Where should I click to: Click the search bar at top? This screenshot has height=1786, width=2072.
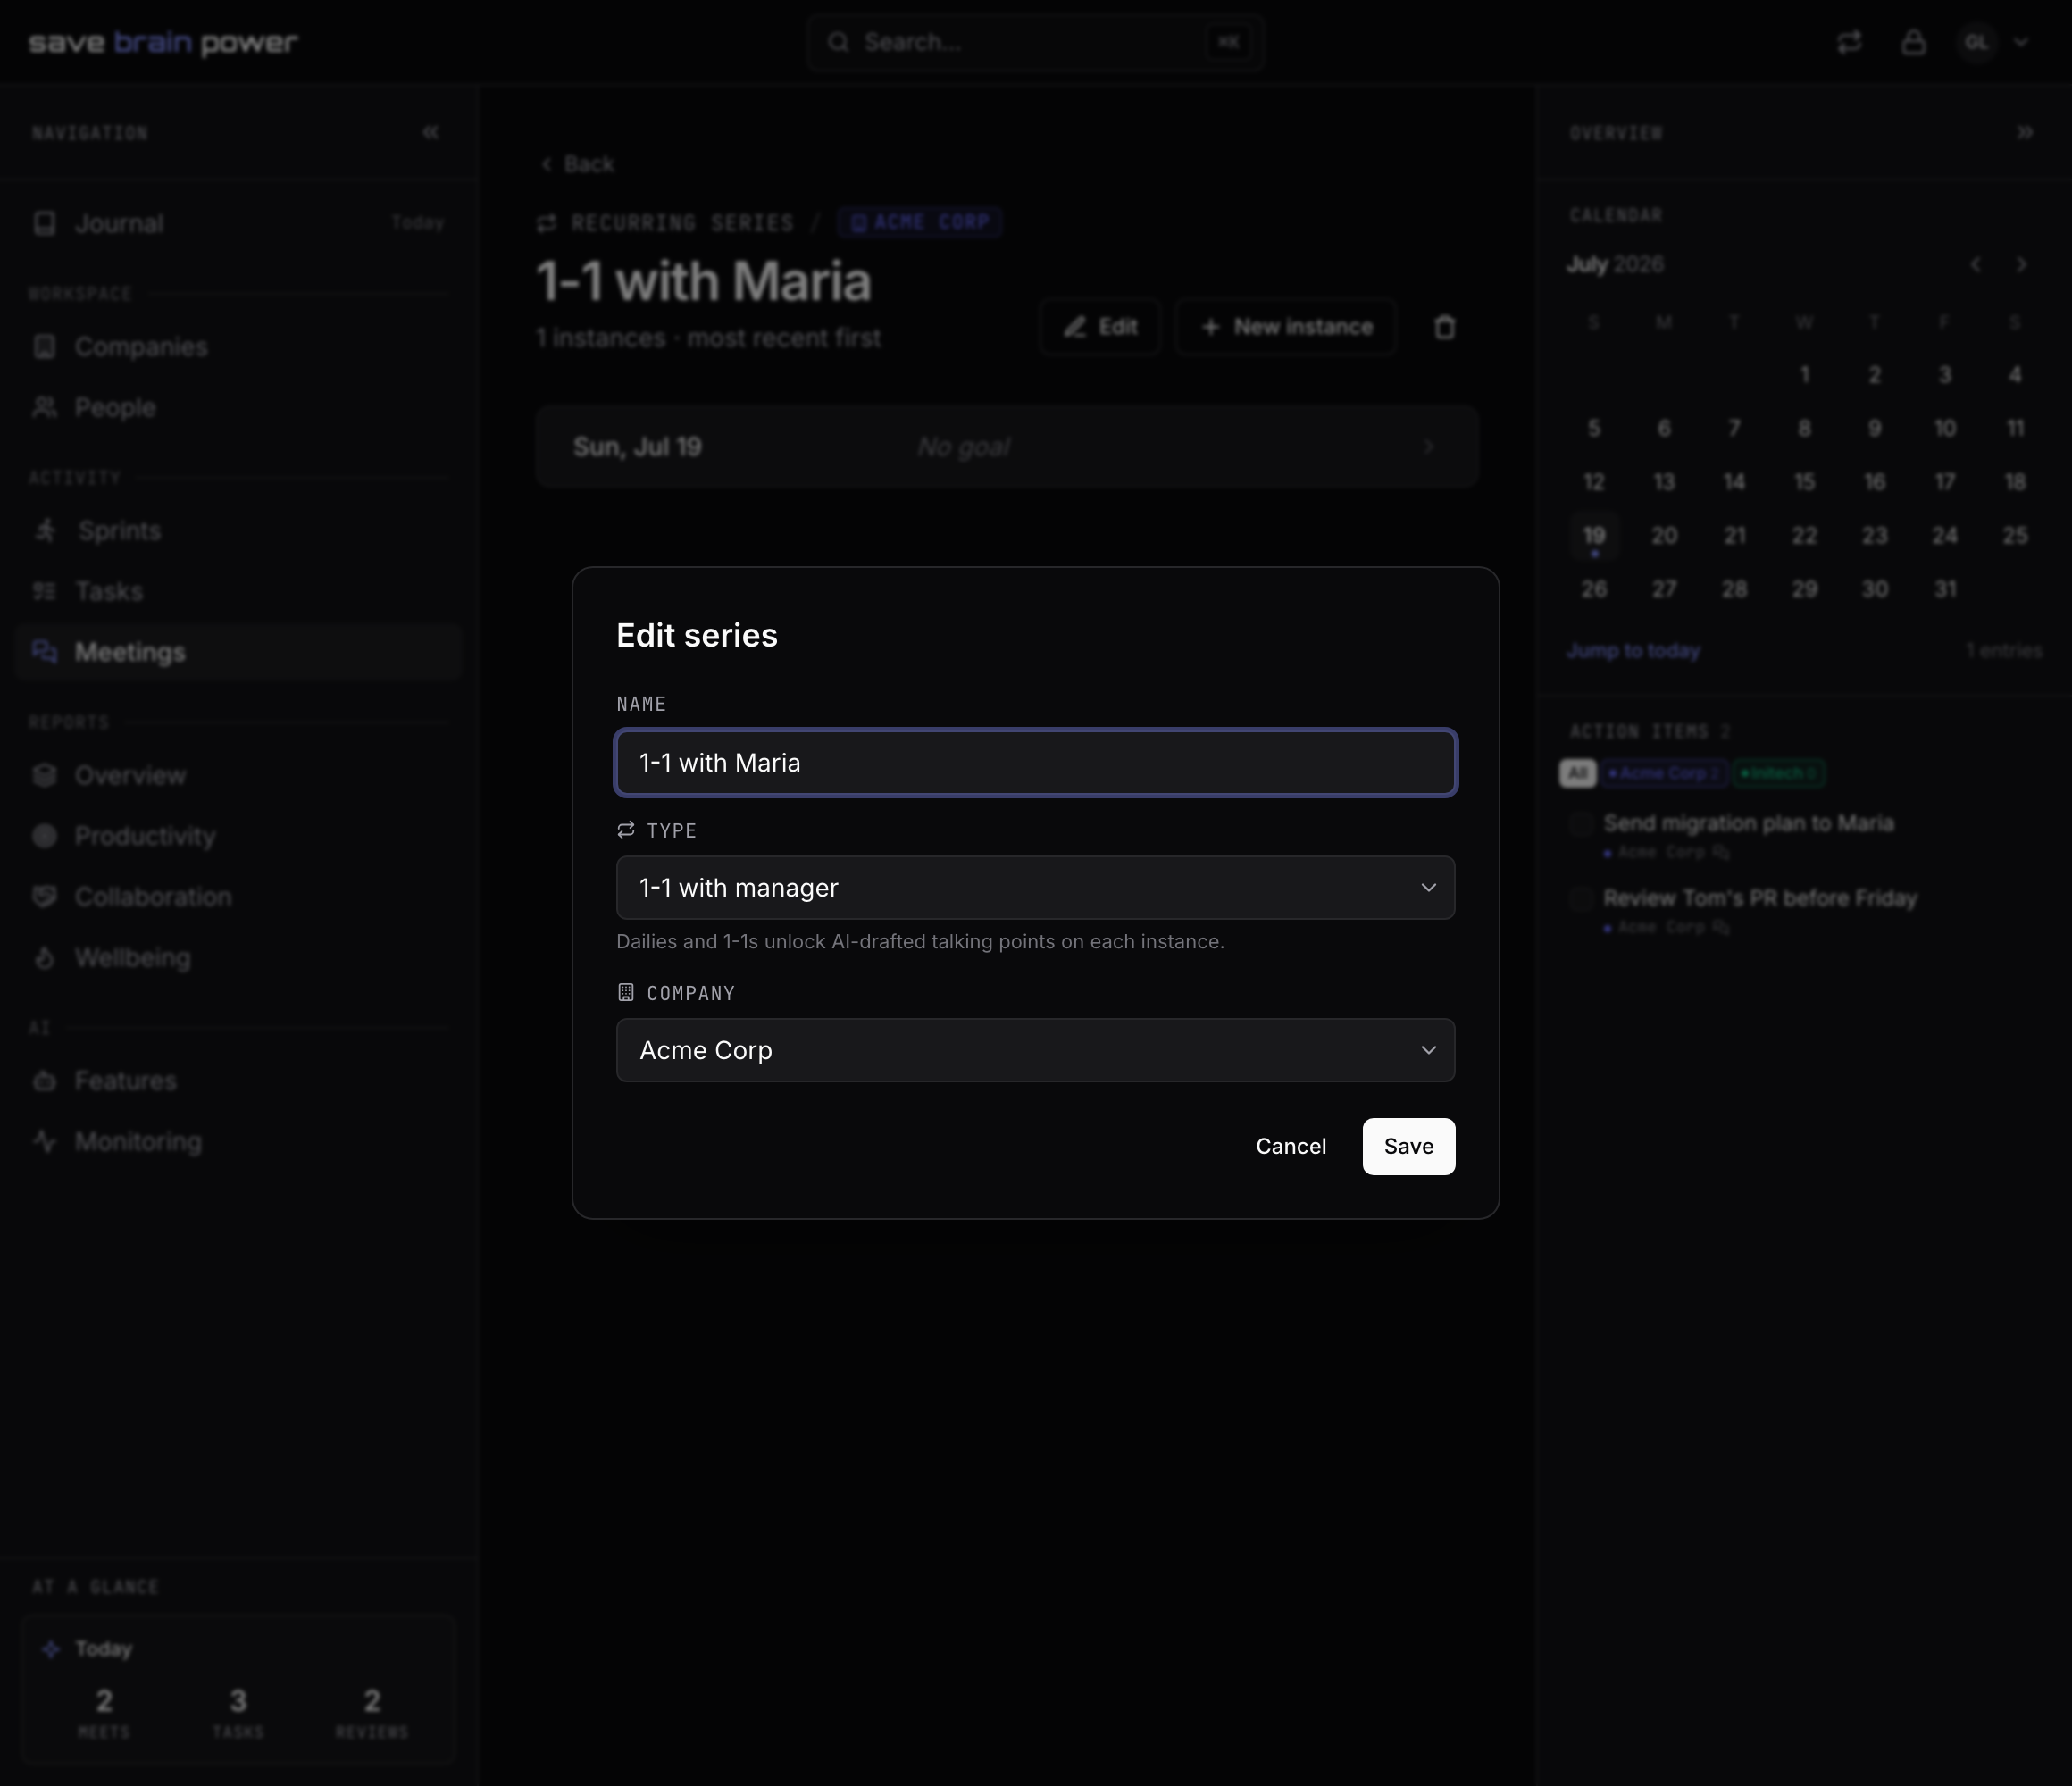tap(1035, 42)
